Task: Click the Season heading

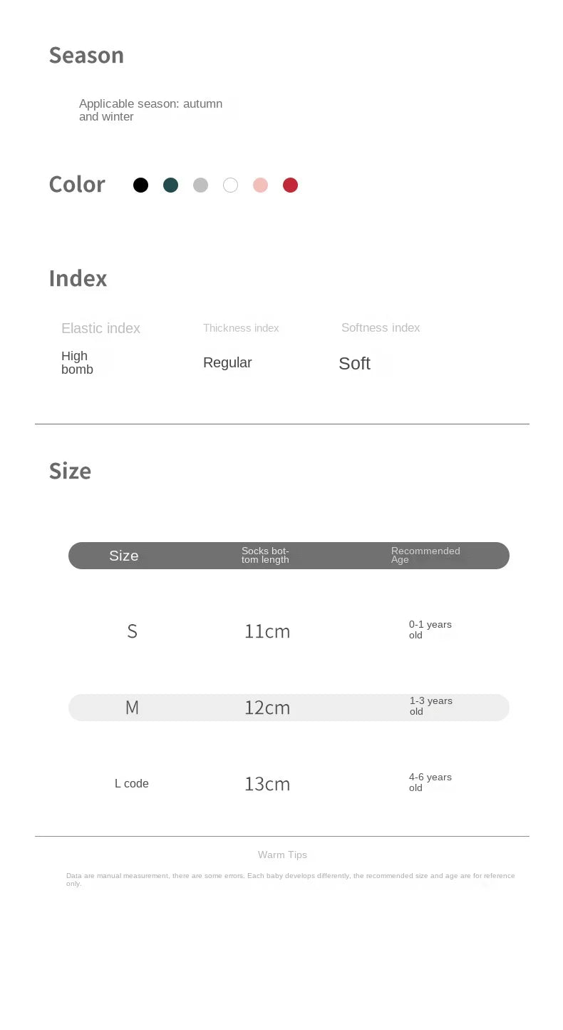Action: pos(86,55)
